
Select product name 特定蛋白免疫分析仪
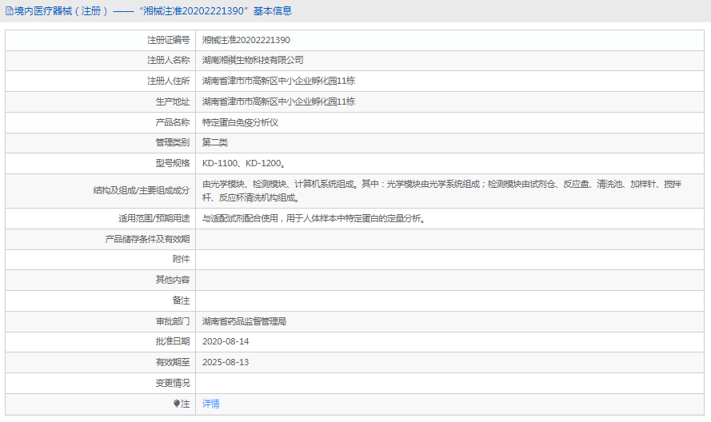coord(240,123)
